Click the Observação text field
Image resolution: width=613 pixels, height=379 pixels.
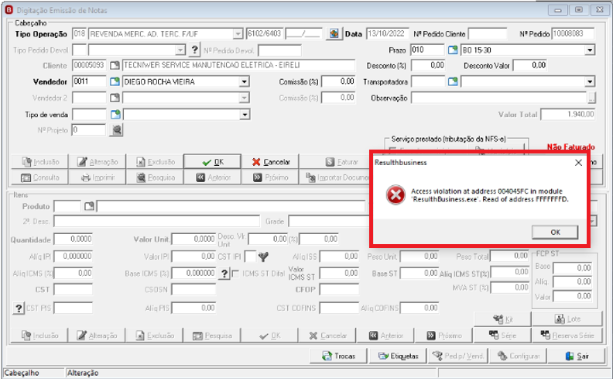pyautogui.click(x=499, y=98)
